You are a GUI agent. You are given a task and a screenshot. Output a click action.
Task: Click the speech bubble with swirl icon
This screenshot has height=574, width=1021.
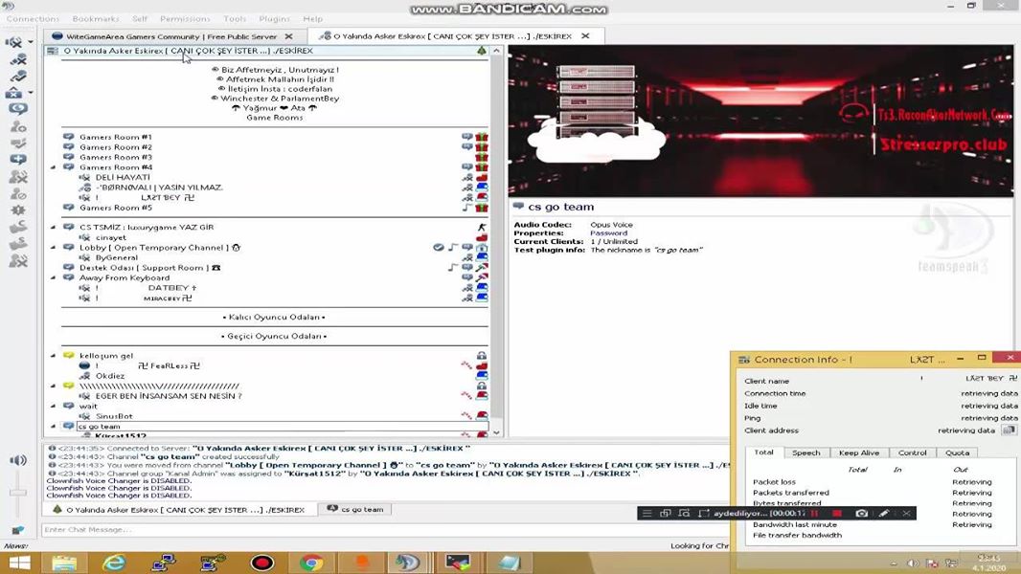tap(18, 108)
